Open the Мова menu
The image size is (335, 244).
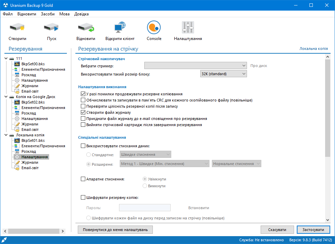[64, 14]
